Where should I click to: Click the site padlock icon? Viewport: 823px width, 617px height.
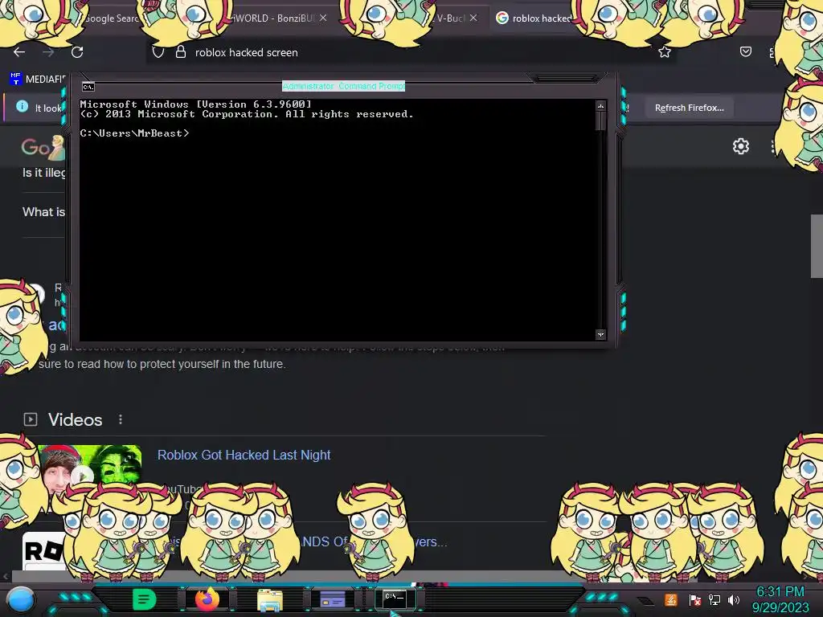click(x=181, y=51)
